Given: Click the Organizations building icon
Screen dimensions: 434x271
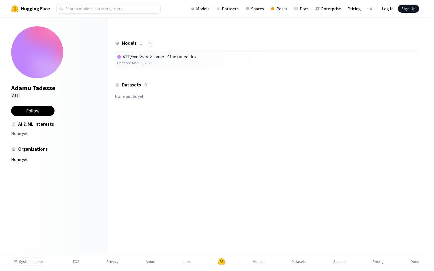Looking at the screenshot, I should click(x=14, y=149).
